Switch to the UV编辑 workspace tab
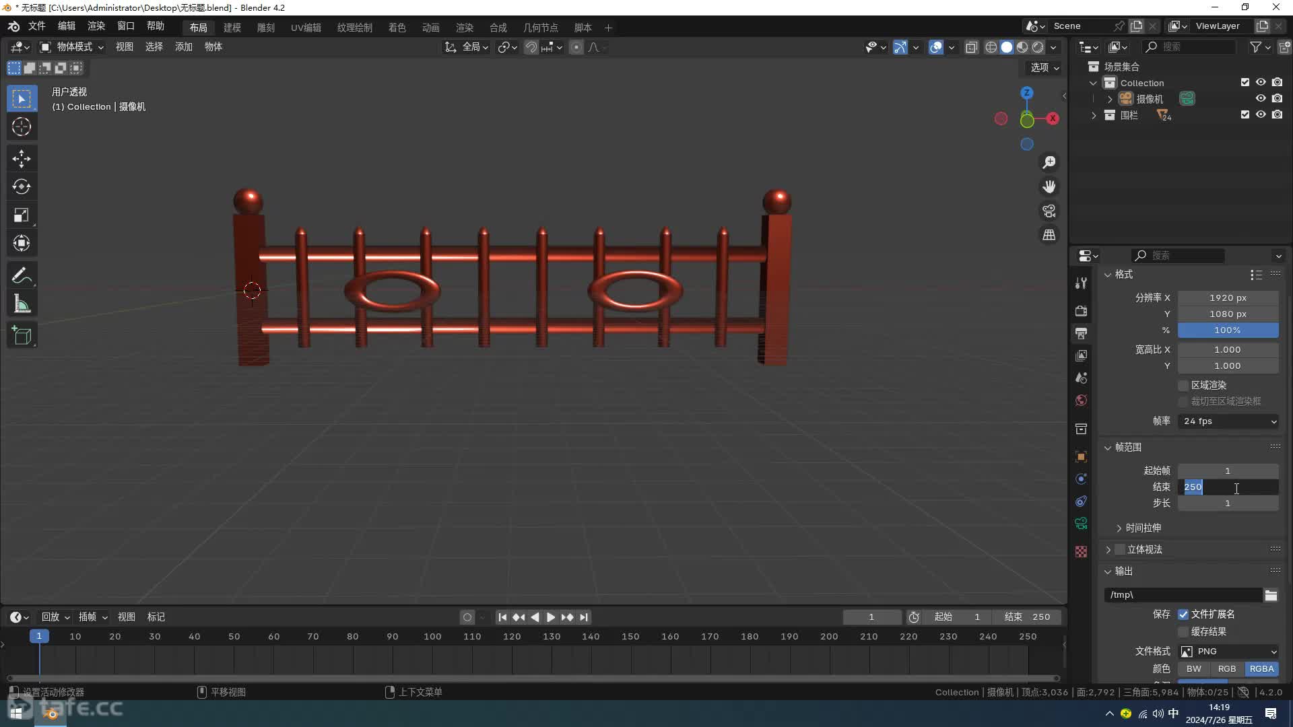This screenshot has width=1293, height=727. point(306,28)
